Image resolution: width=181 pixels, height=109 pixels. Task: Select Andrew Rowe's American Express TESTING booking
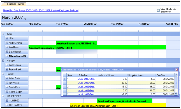77,43
